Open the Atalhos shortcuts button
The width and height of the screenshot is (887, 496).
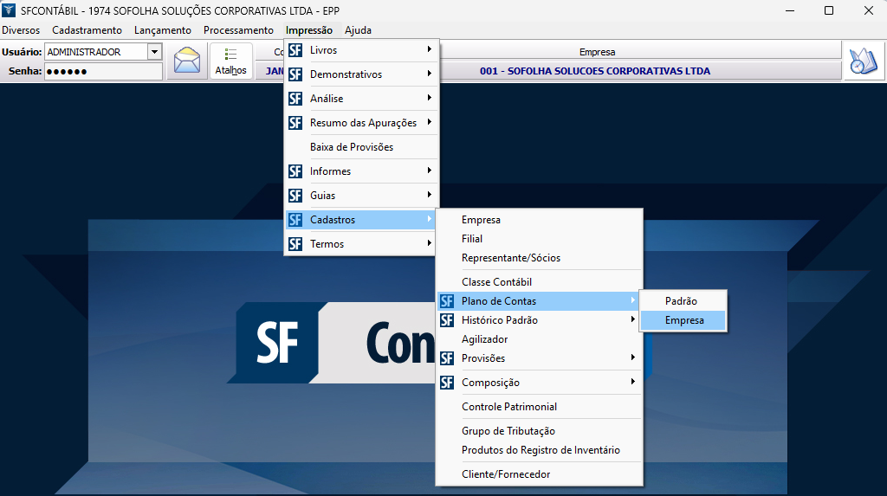(x=230, y=61)
